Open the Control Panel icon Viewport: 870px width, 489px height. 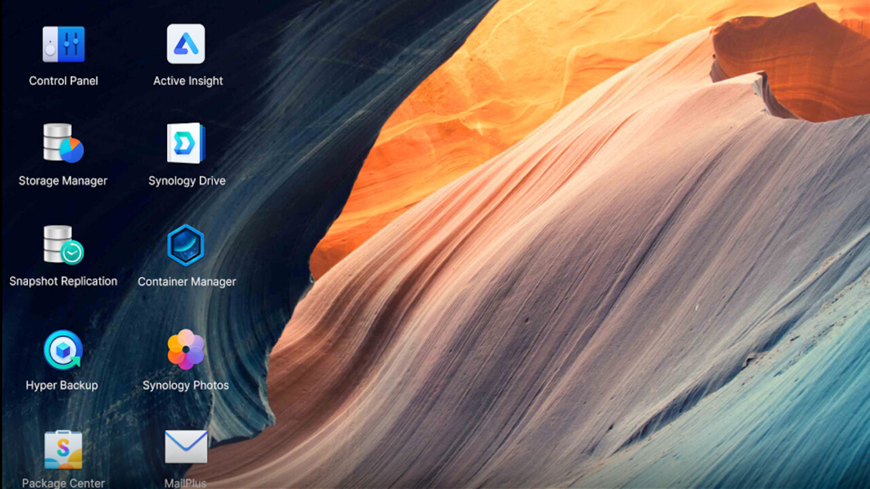point(63,44)
